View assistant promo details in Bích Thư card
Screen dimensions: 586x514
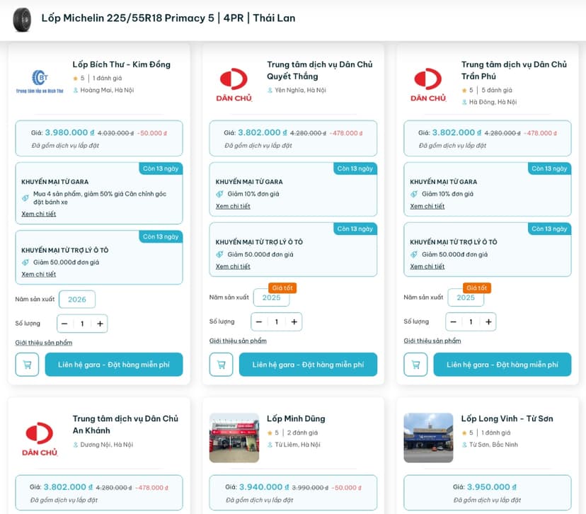coord(38,274)
